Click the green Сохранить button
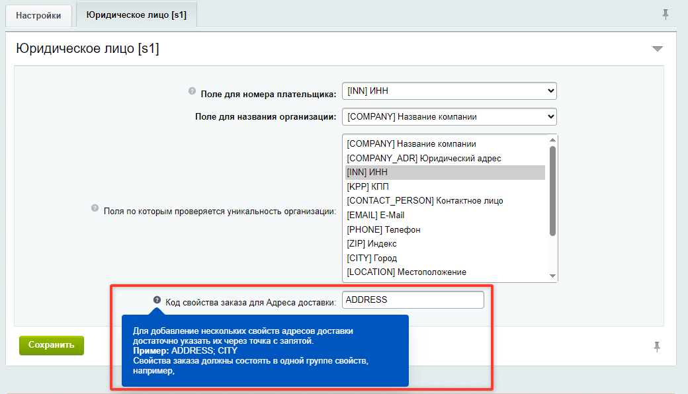 point(52,345)
